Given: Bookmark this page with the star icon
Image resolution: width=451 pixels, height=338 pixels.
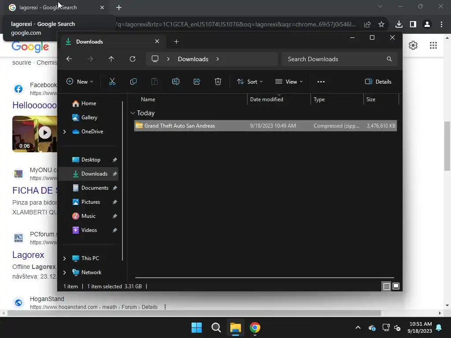Looking at the screenshot, I should pos(381,25).
